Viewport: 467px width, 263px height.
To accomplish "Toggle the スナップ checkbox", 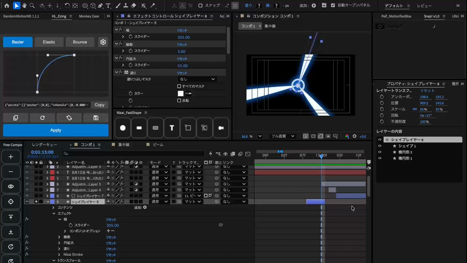I will 200,5.
